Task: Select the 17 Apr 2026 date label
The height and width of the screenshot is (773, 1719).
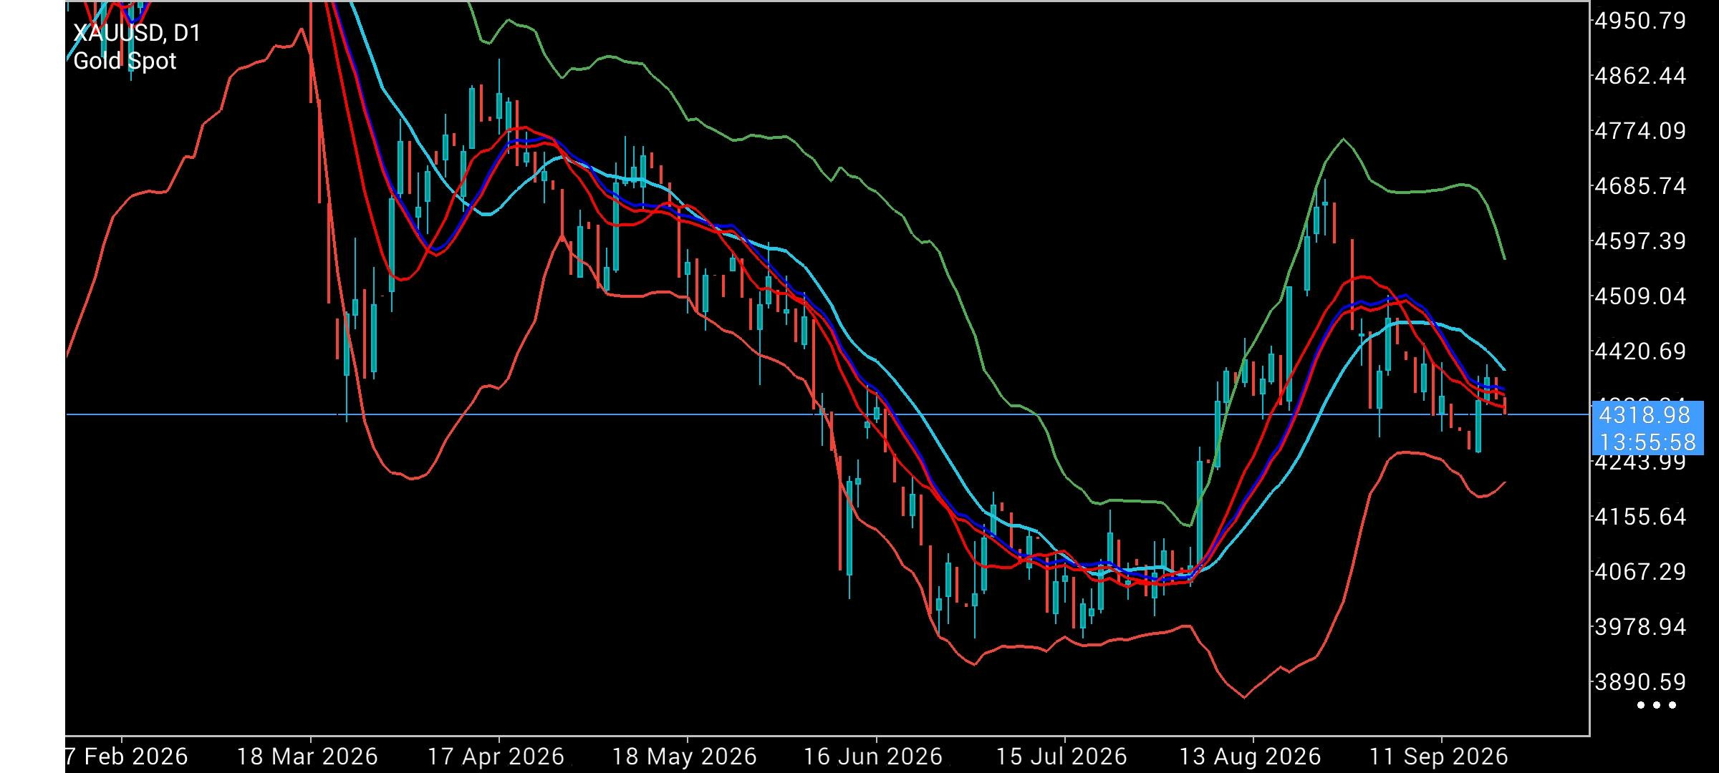Action: pyautogui.click(x=496, y=757)
